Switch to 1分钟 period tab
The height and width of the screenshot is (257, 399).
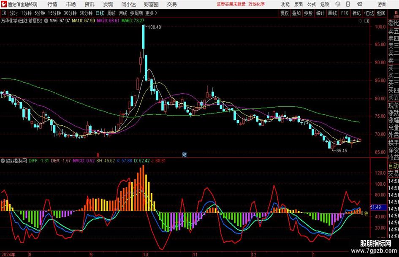pyautogui.click(x=26, y=13)
